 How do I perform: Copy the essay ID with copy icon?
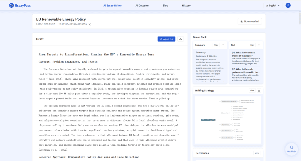[x=90, y=24]
